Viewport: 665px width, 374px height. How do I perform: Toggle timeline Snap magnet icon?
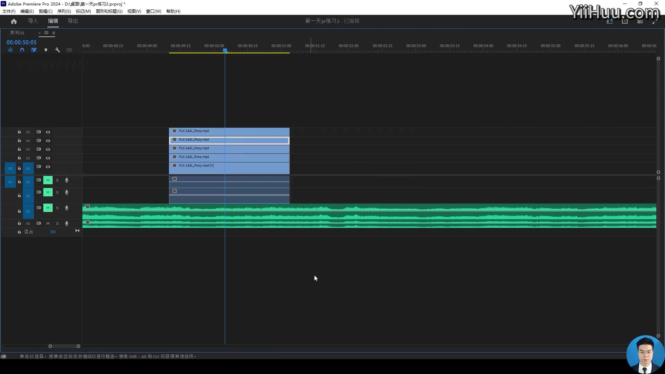click(22, 50)
